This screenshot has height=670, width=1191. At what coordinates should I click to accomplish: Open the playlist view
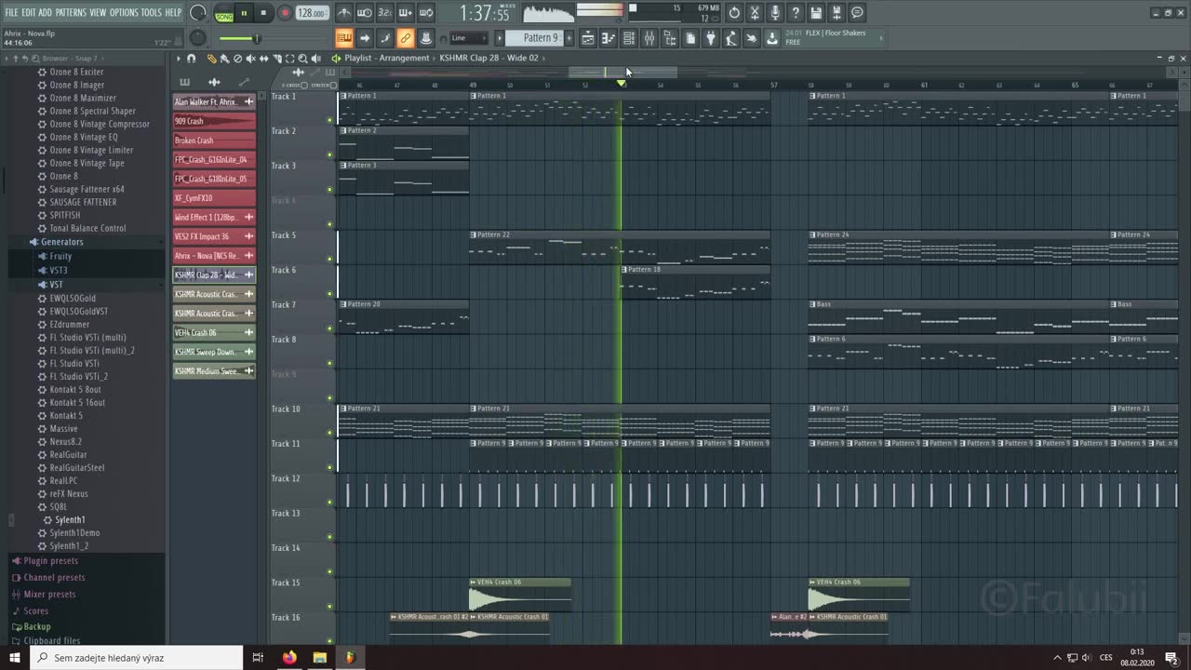tap(588, 38)
